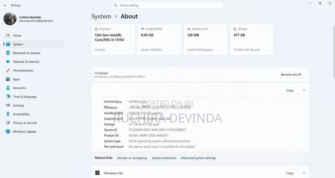Click the vertical scrollbar on the right
Screen dimensions: 335x178
(334, 52)
